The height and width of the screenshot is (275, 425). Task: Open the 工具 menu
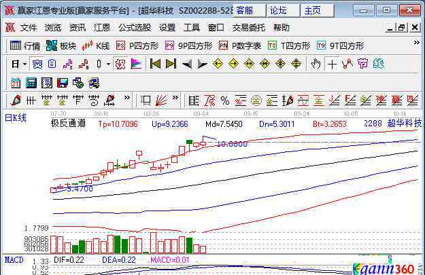[x=192, y=28]
